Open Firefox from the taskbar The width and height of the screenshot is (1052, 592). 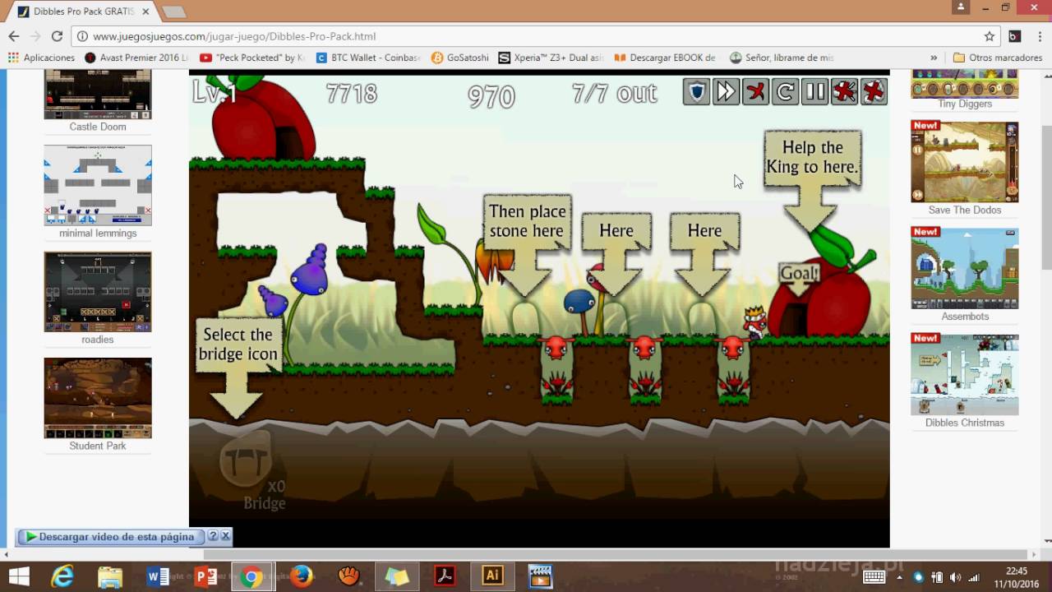click(301, 576)
